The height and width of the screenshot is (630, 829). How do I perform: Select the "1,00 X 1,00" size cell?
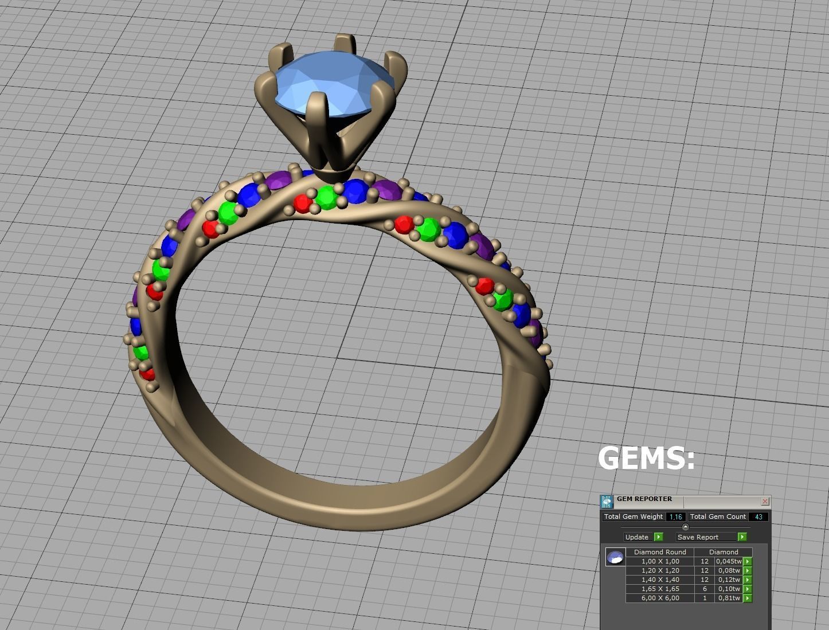click(660, 561)
